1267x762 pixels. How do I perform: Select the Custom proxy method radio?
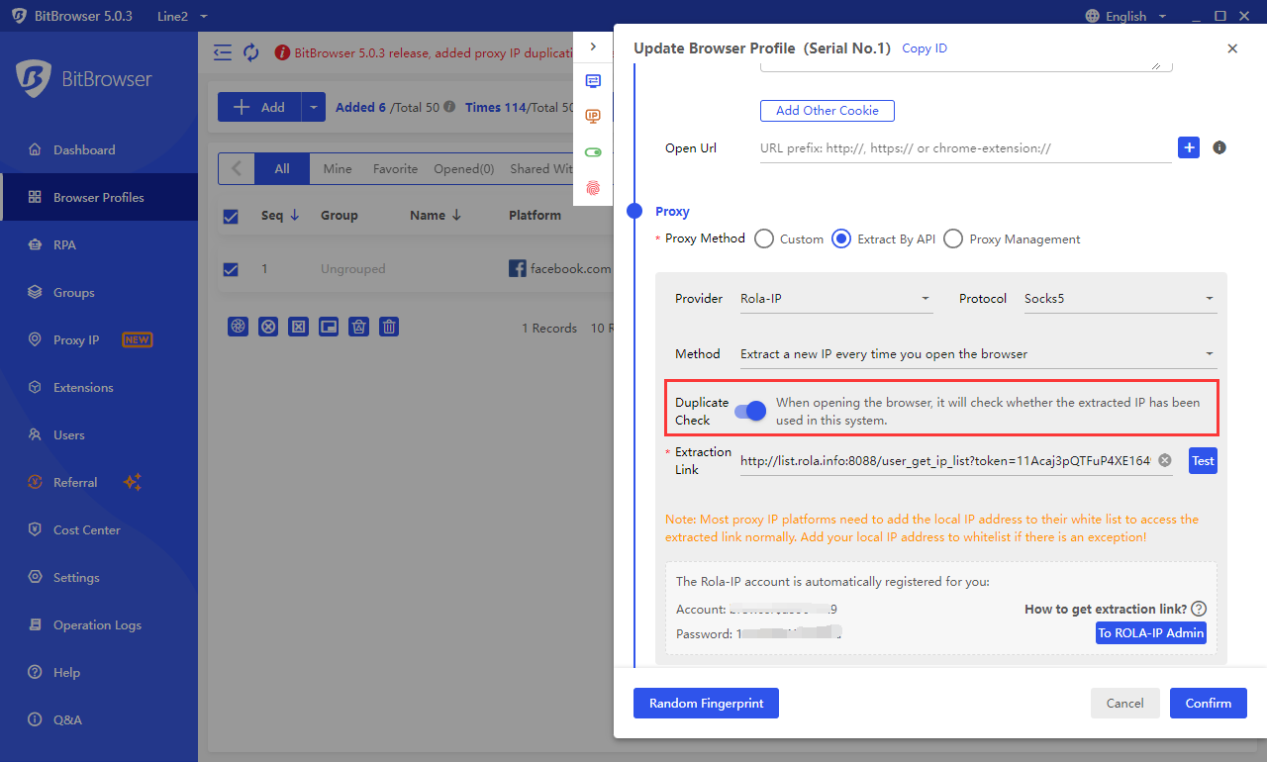tap(764, 238)
